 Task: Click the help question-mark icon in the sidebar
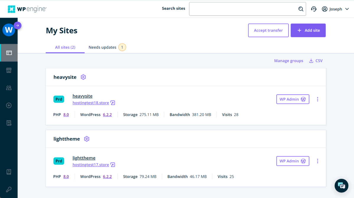coord(9,172)
